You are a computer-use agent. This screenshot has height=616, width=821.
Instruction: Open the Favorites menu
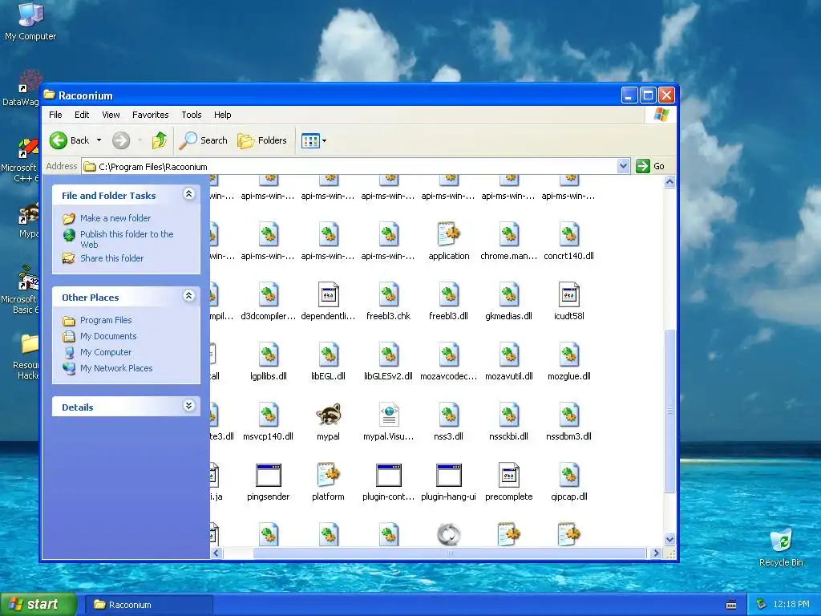(x=150, y=115)
